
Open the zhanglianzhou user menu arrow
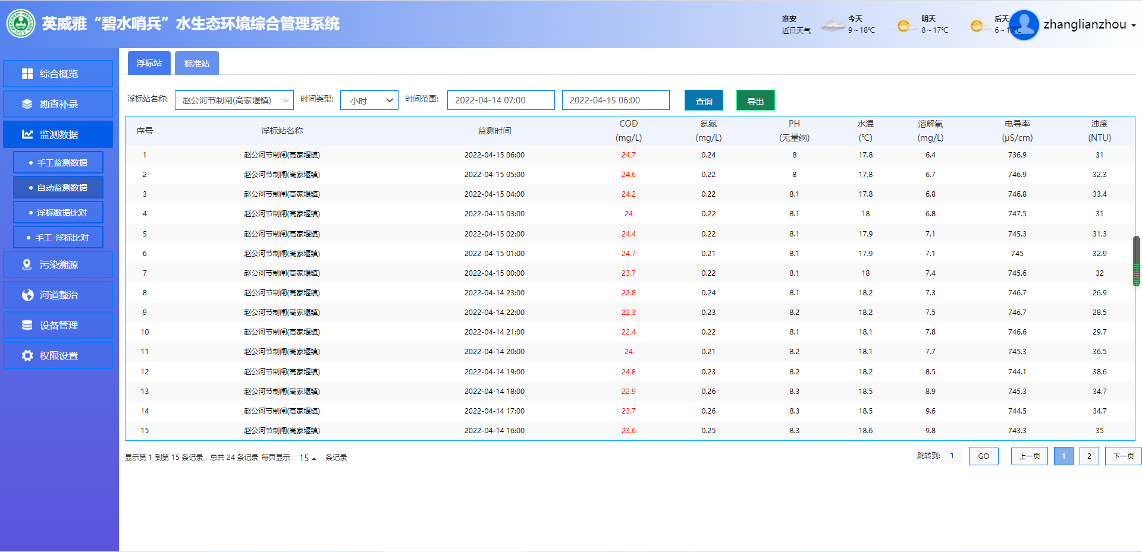1134,26
